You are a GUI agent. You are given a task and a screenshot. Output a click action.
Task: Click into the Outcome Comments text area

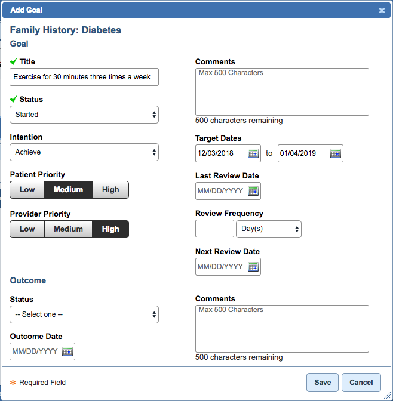click(x=282, y=328)
